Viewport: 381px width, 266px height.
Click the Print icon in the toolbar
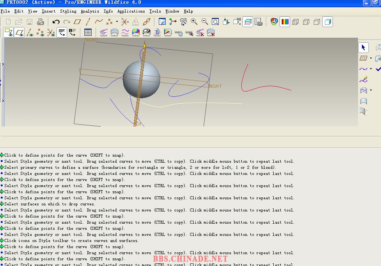click(x=40, y=22)
